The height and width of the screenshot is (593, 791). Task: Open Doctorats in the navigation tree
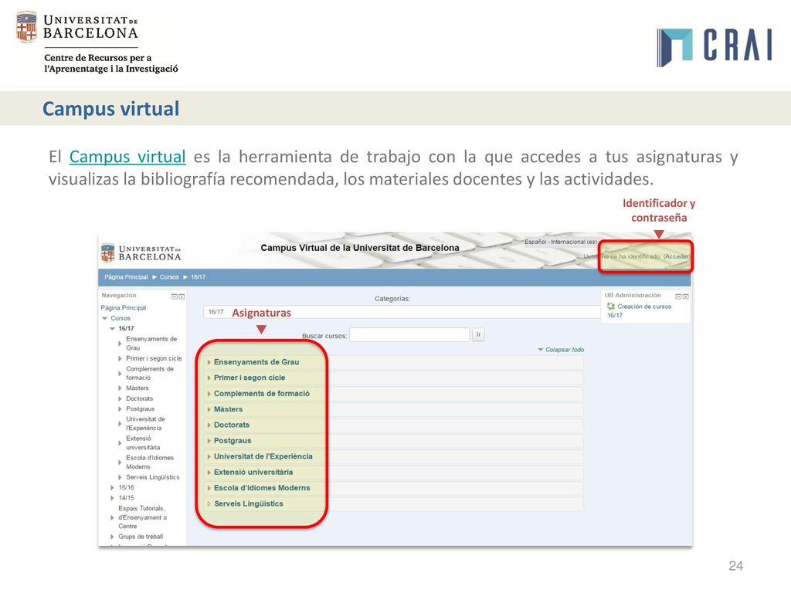139,398
